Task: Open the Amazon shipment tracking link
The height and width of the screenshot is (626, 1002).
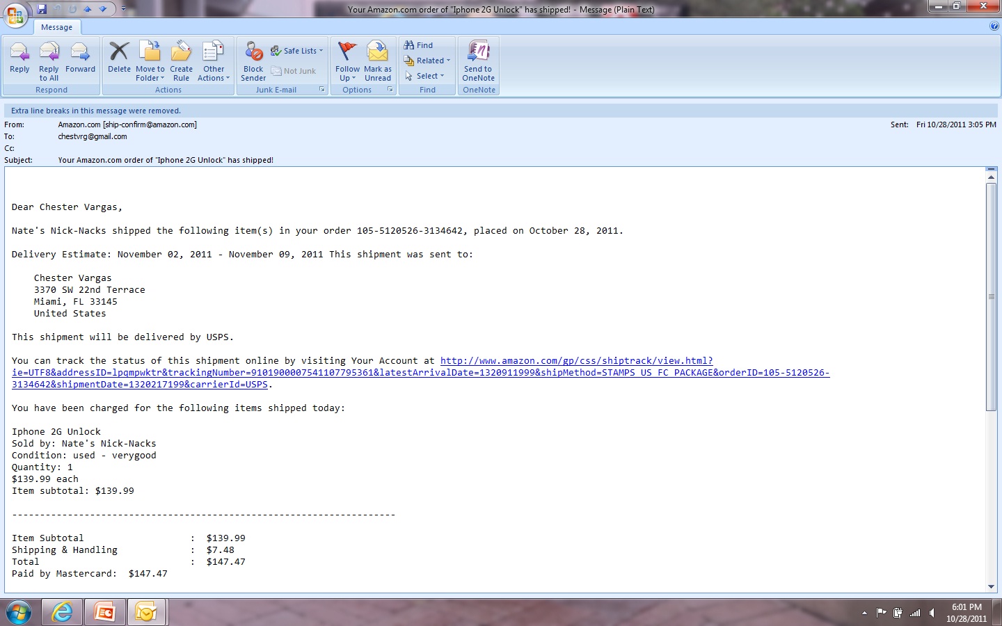Action: (420, 372)
